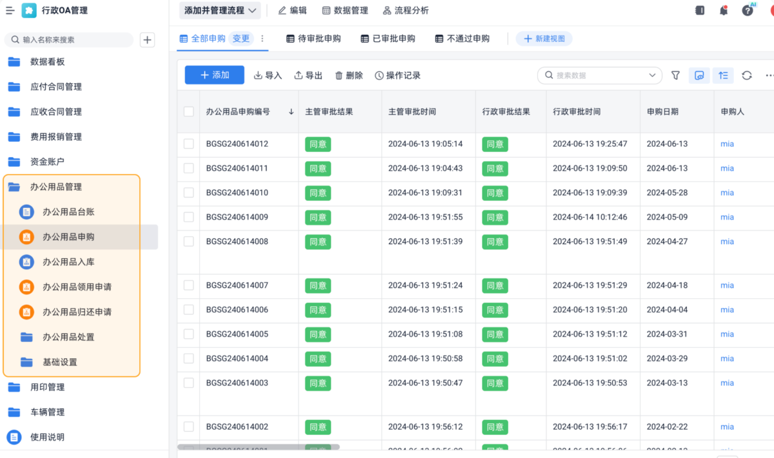The image size is (774, 458).
Task: Expand the 搜索数据 search dropdown arrow
Action: 652,75
